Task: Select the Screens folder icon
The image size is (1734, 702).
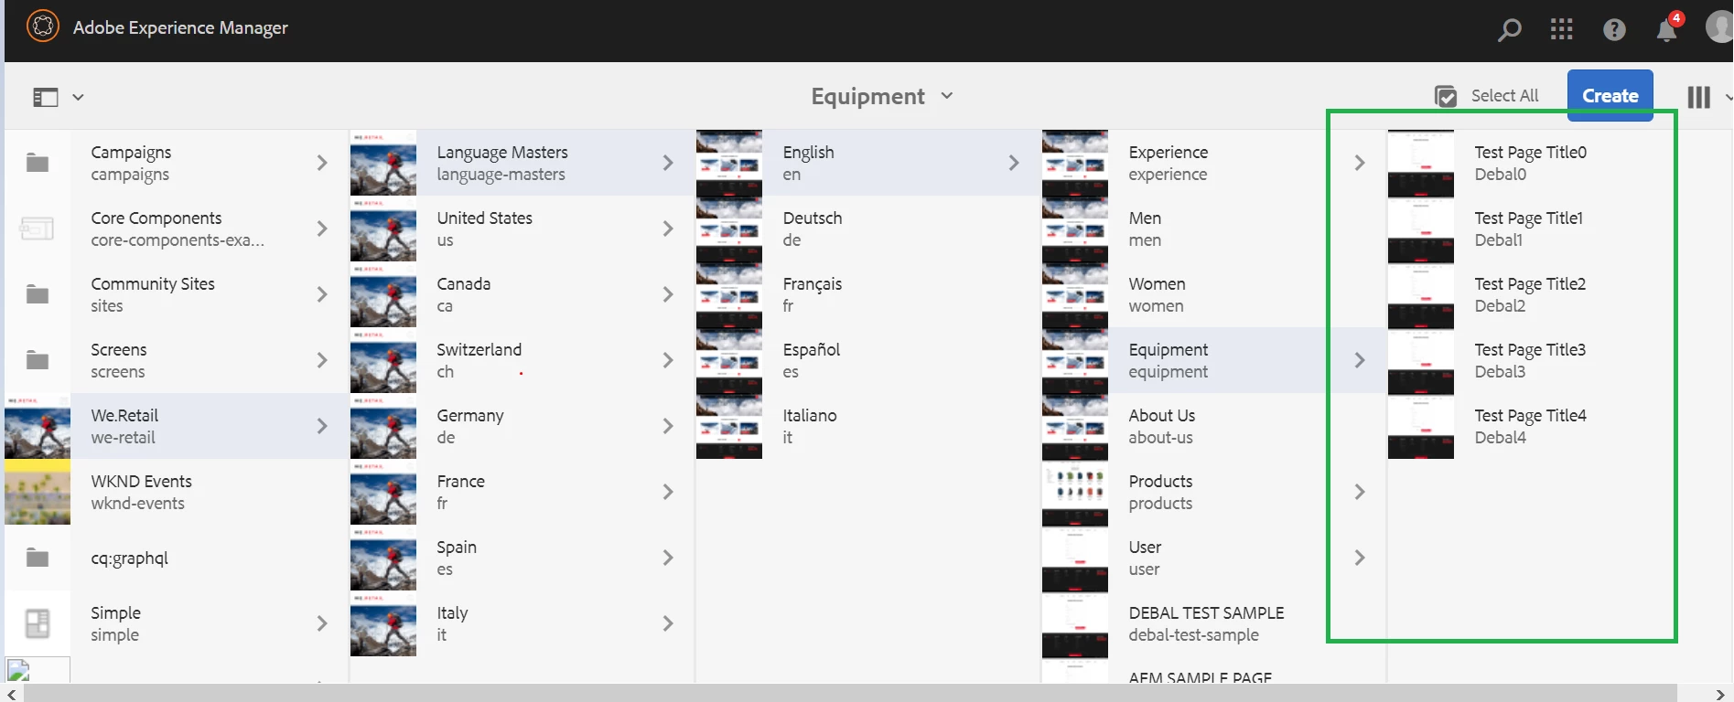Action: click(38, 360)
